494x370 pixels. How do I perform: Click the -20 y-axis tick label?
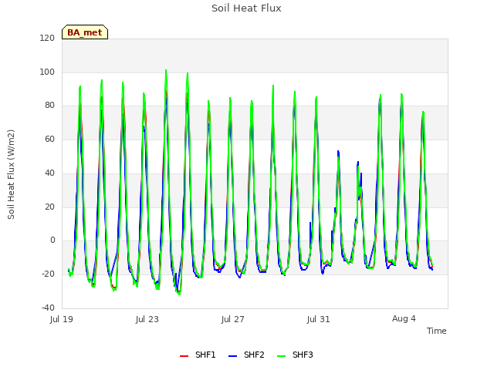pyautogui.click(x=48, y=274)
